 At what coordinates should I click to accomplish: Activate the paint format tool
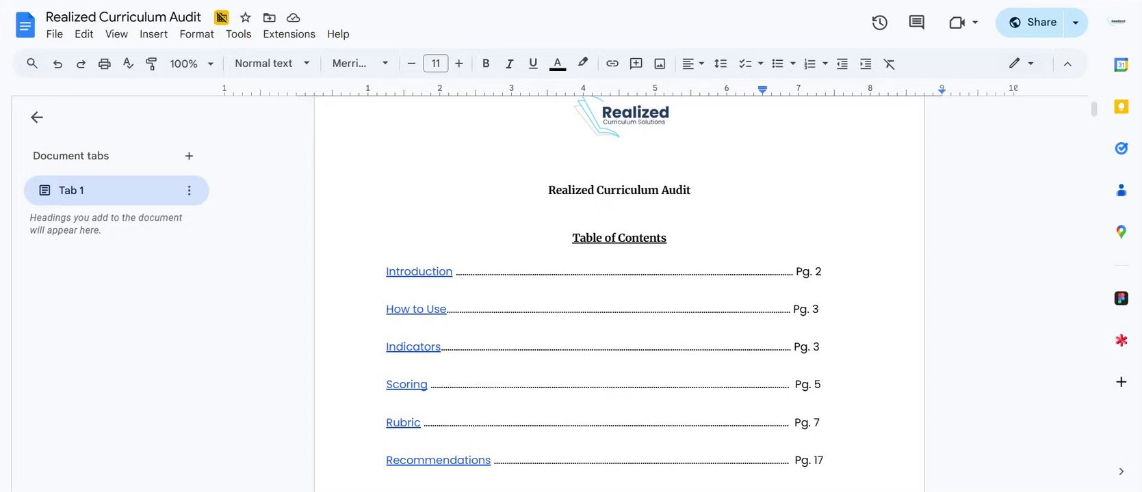151,64
